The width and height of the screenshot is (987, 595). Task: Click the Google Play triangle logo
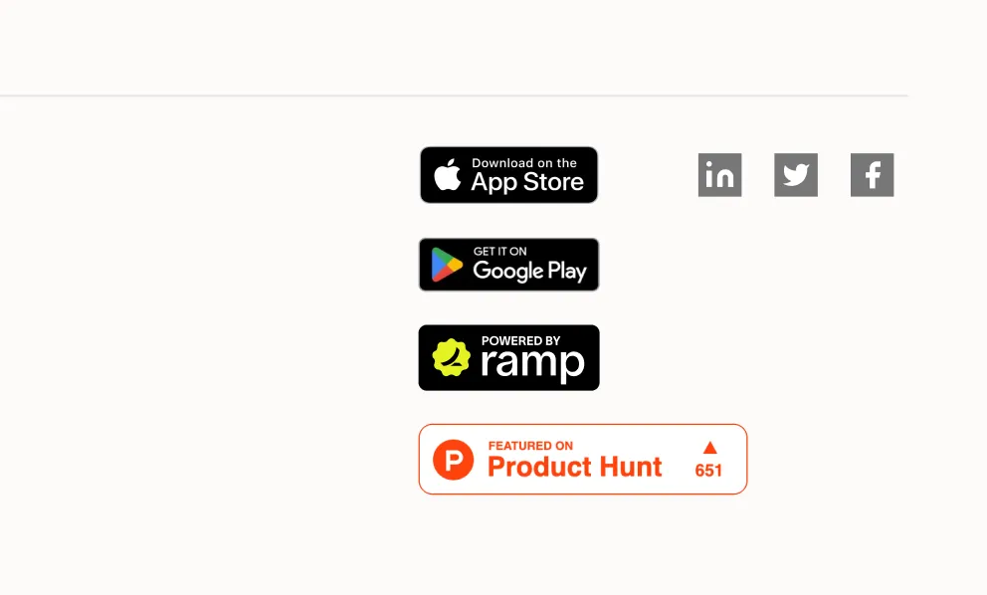pos(445,264)
